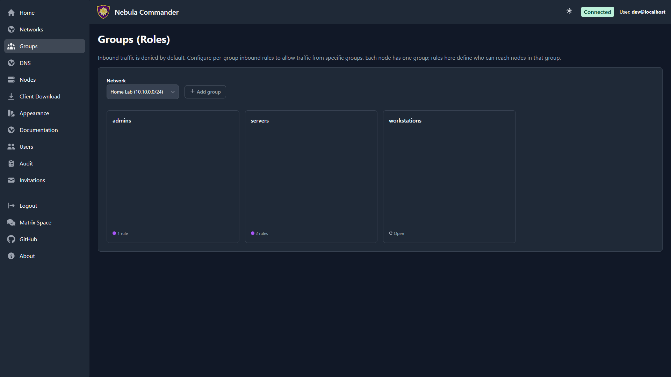Click the Invitations envelope icon
671x377 pixels.
tap(11, 180)
